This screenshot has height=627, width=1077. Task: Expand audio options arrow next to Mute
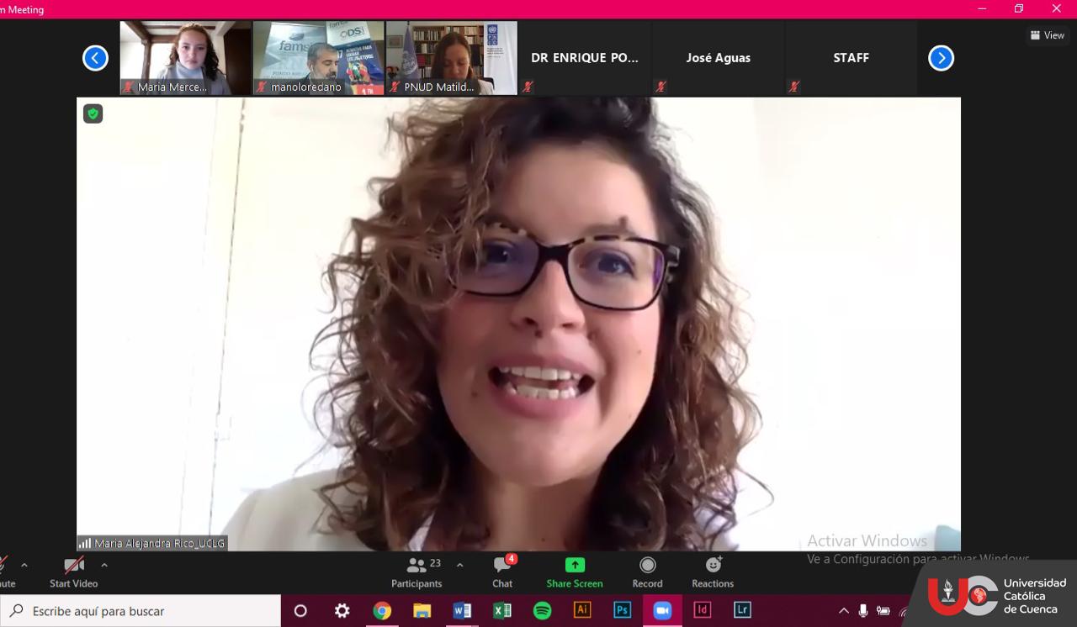24,566
